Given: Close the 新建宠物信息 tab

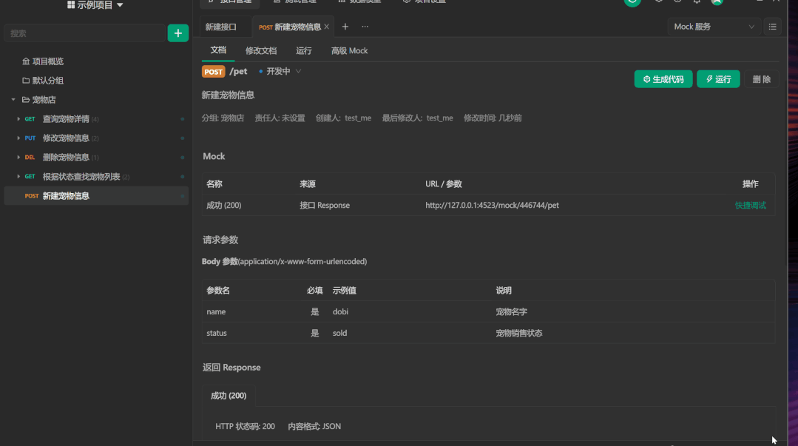Looking at the screenshot, I should [326, 25].
